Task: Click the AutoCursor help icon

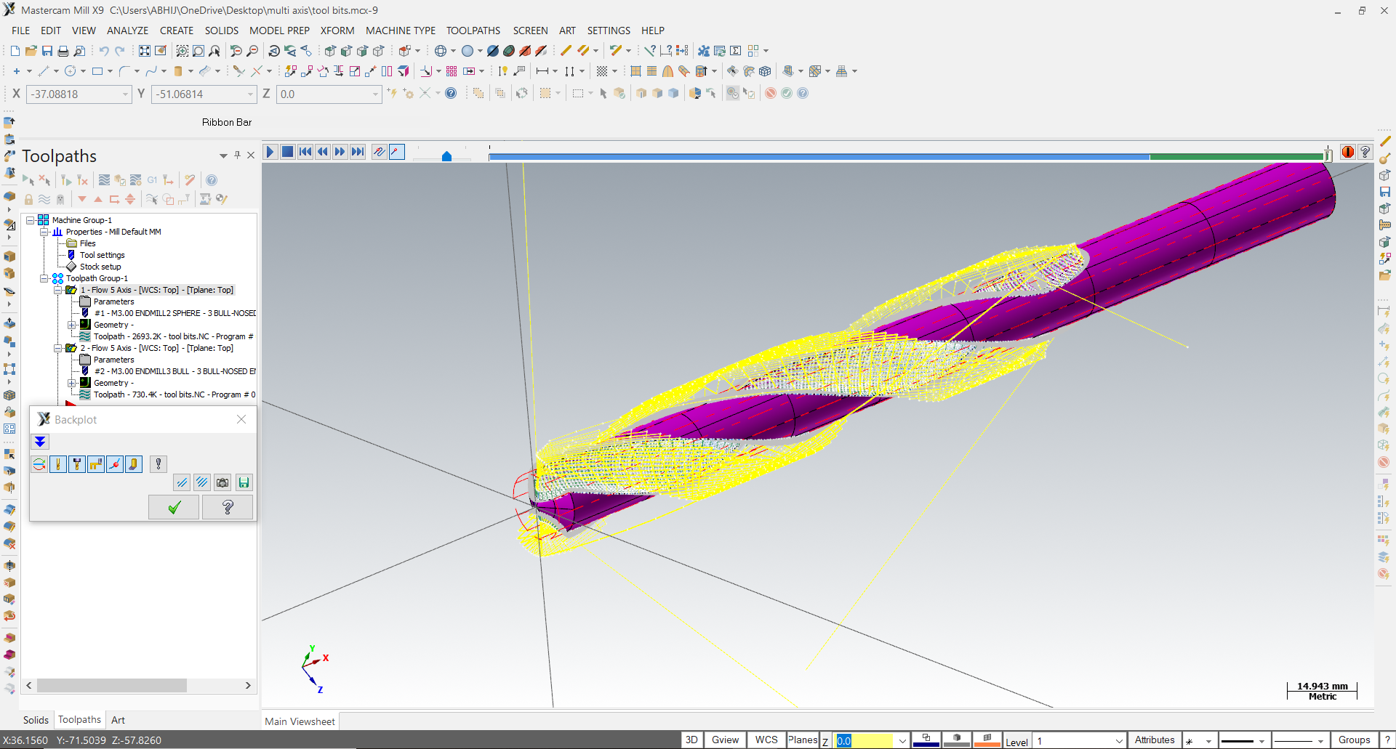Action: pyautogui.click(x=451, y=93)
